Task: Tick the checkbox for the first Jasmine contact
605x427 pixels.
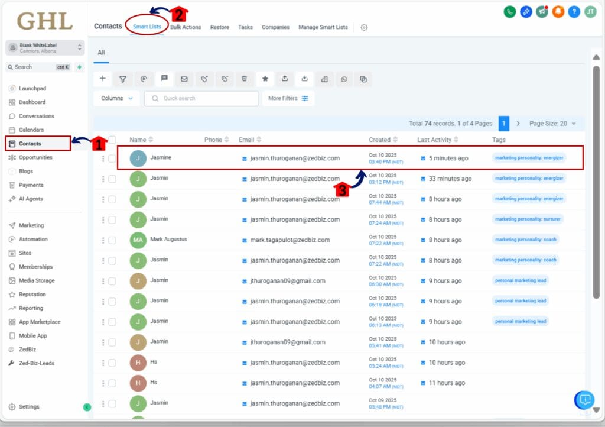Action: point(112,158)
